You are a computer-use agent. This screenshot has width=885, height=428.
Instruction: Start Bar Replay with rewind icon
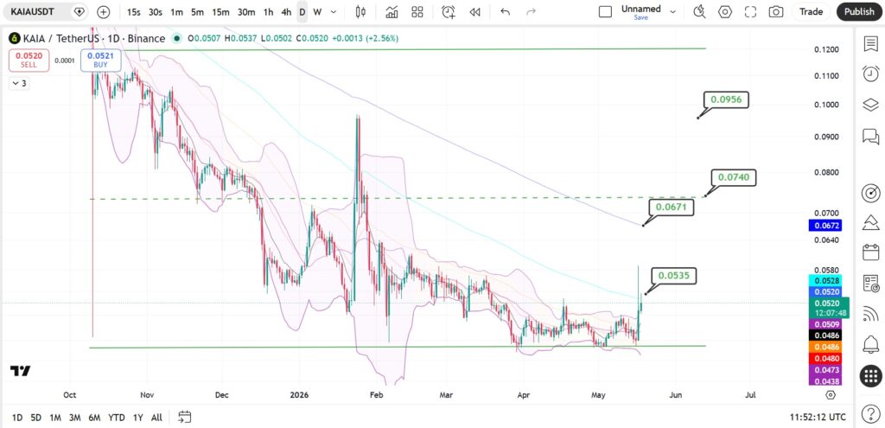(x=475, y=12)
